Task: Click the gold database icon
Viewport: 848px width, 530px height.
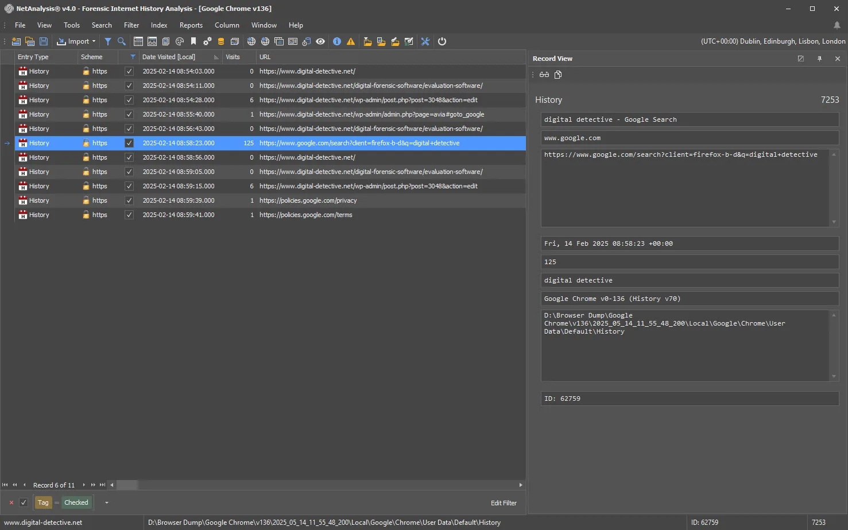Action: (x=221, y=41)
